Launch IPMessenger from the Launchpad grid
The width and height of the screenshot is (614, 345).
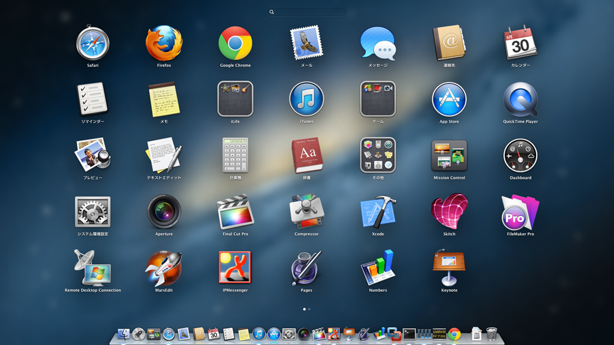tap(235, 268)
